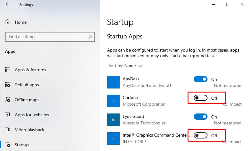248x151 pixels.
Task: Click Avestura Technologies publisher text
Action: (x=144, y=123)
